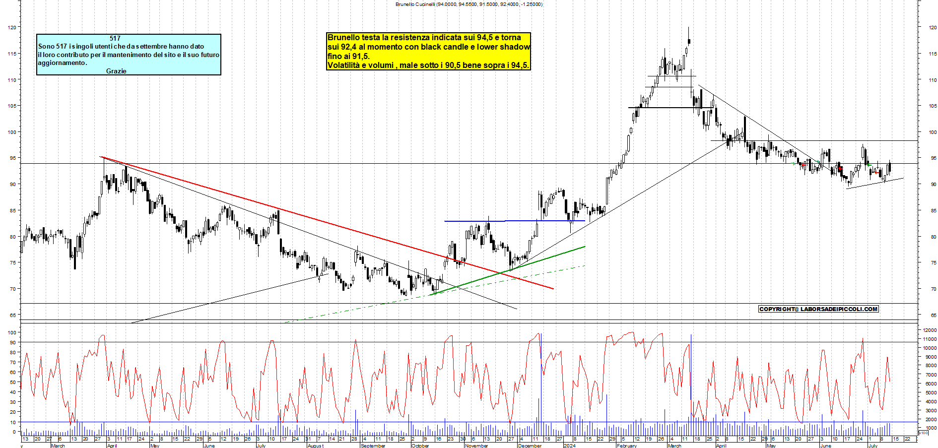Click the 'August' month label on time axis
The height and width of the screenshot is (448, 938).
coord(316,446)
